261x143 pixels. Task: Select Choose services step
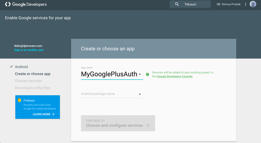point(28,81)
